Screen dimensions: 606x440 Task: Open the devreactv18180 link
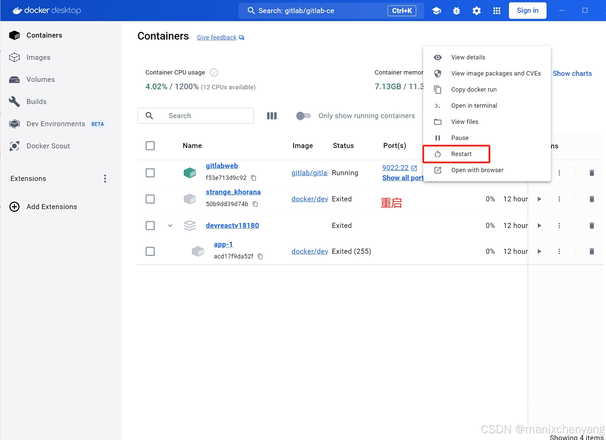click(232, 226)
